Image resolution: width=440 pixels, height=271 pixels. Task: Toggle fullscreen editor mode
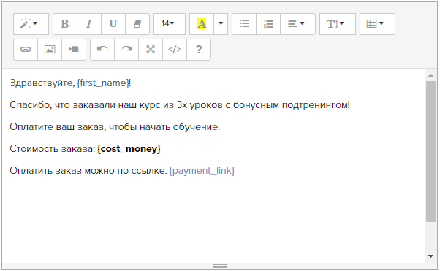(151, 50)
